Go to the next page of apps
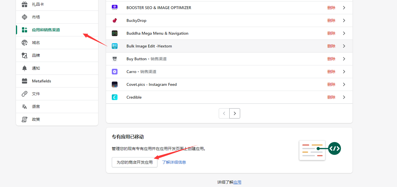397x187 pixels. pyautogui.click(x=235, y=113)
